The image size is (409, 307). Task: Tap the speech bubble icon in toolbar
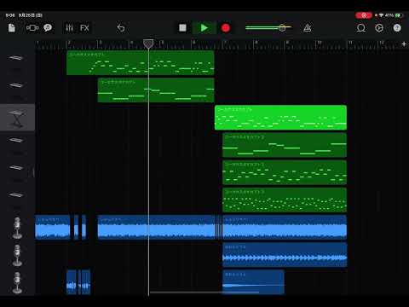tap(48, 28)
